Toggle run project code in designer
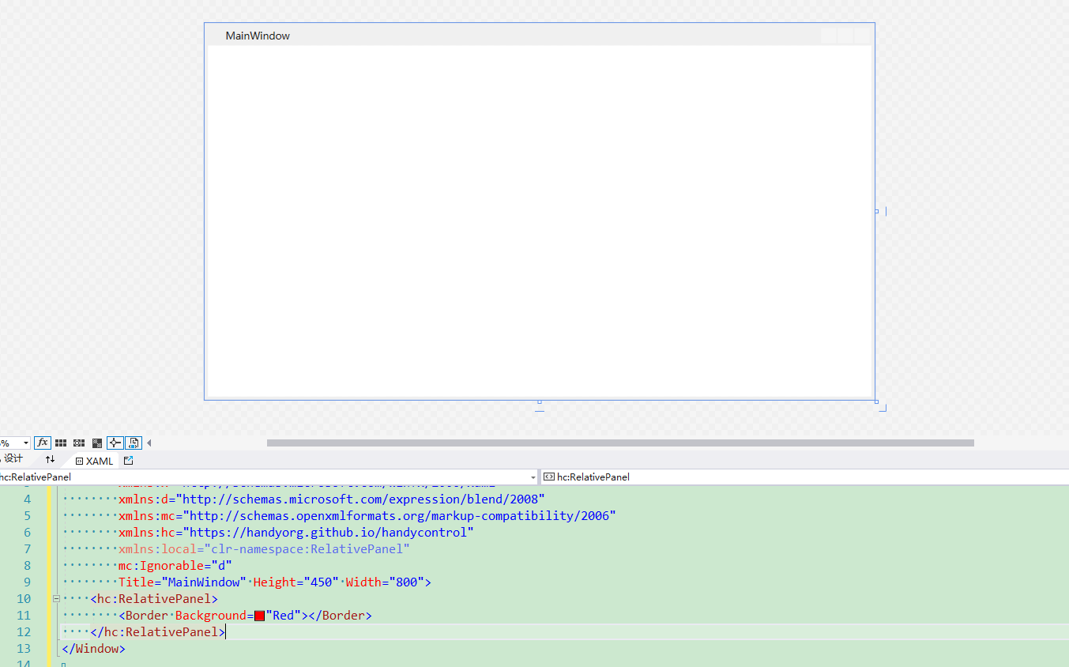Screen dimensions: 1069x667 coord(133,443)
